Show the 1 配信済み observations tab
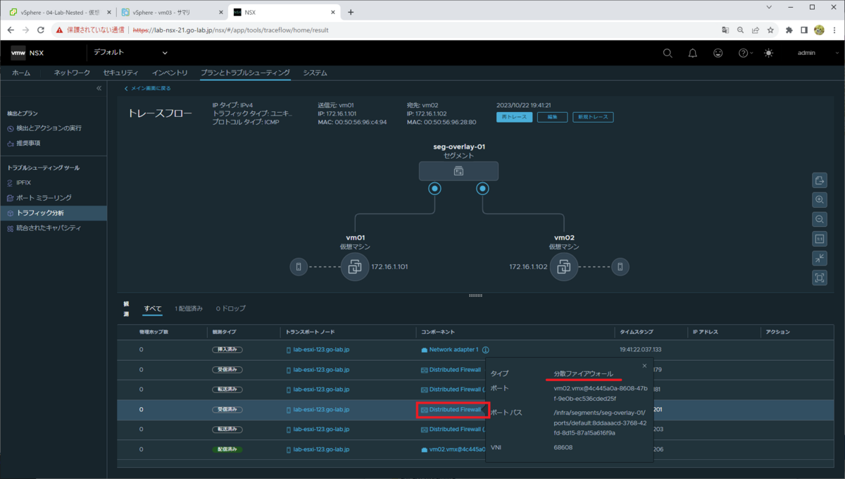 click(189, 309)
